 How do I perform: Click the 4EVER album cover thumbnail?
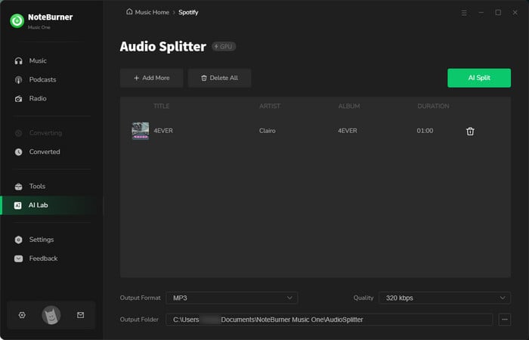[x=140, y=131]
